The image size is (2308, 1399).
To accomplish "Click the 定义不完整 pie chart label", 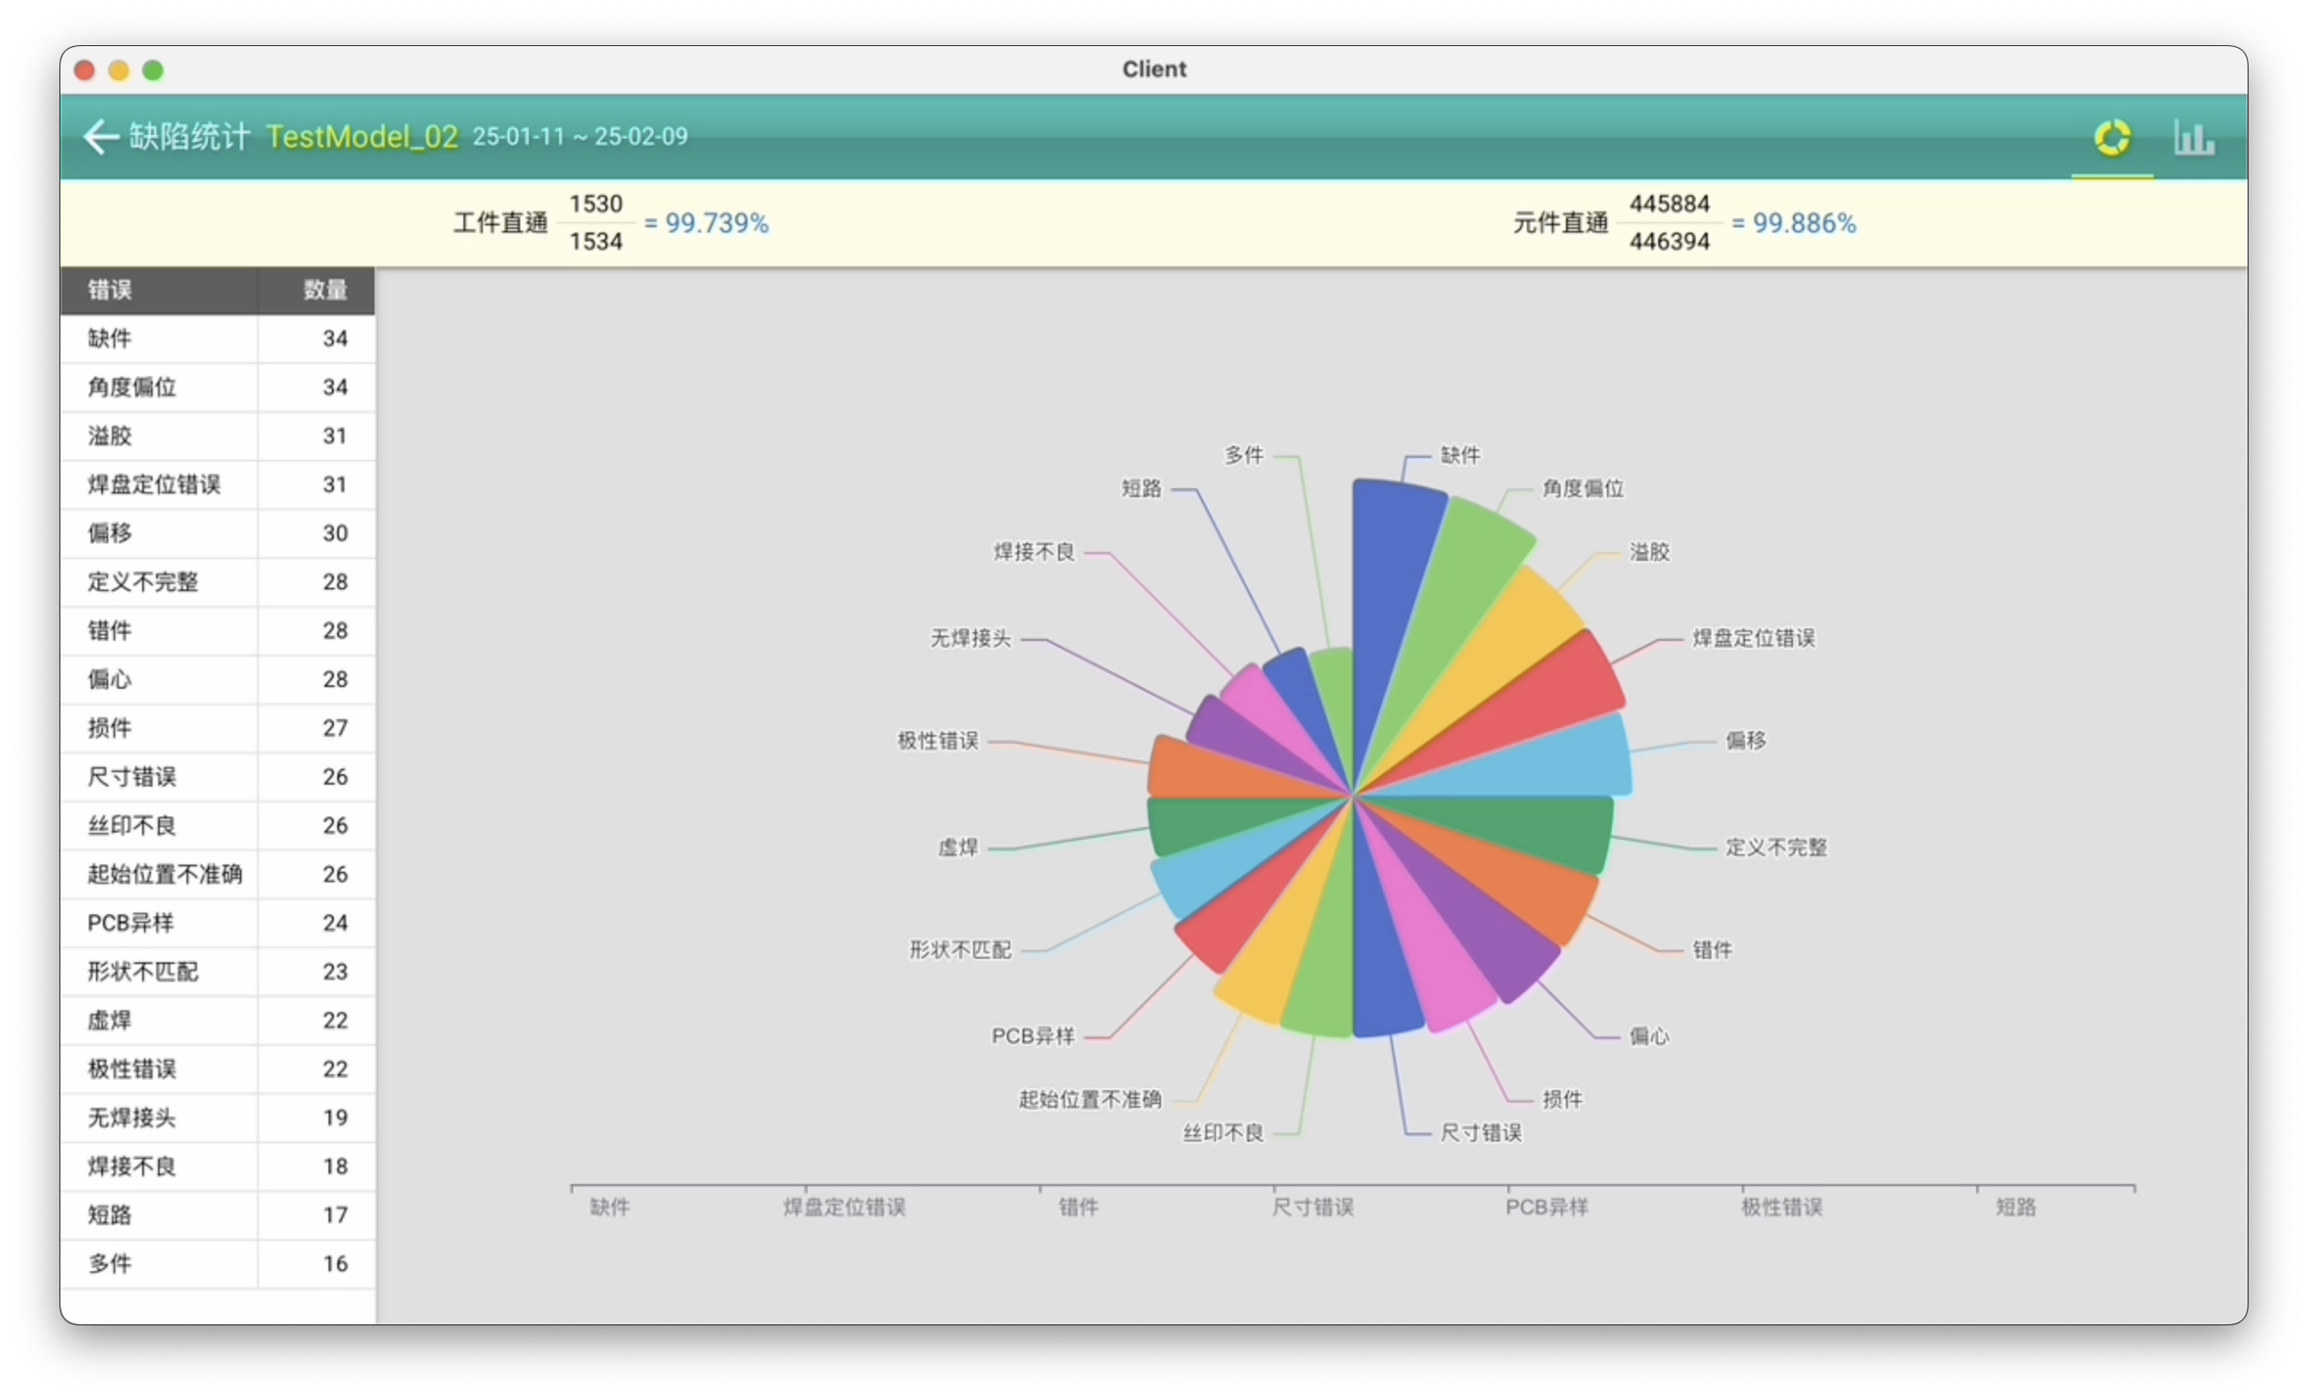I will click(x=1775, y=848).
